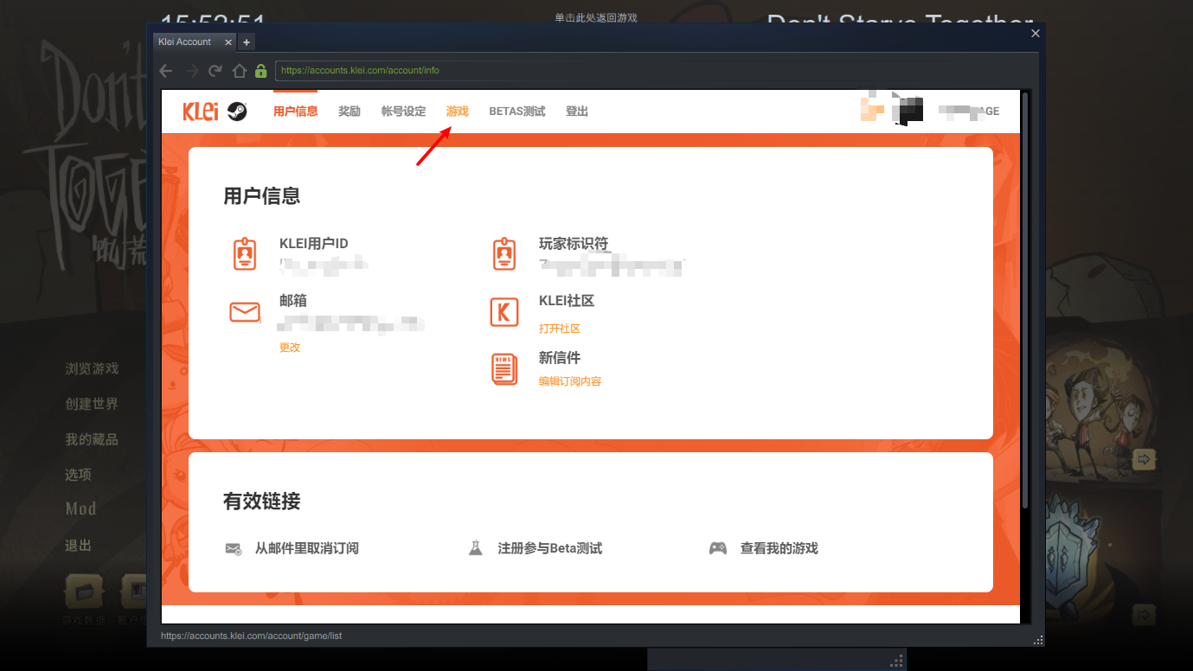Click the 邮箱 label
This screenshot has height=671, width=1193.
pos(293,301)
